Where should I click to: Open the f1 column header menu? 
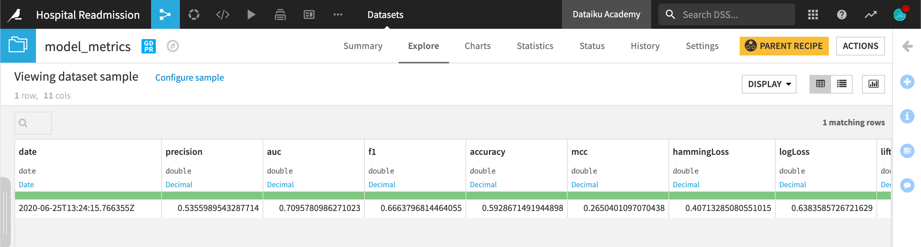click(372, 152)
